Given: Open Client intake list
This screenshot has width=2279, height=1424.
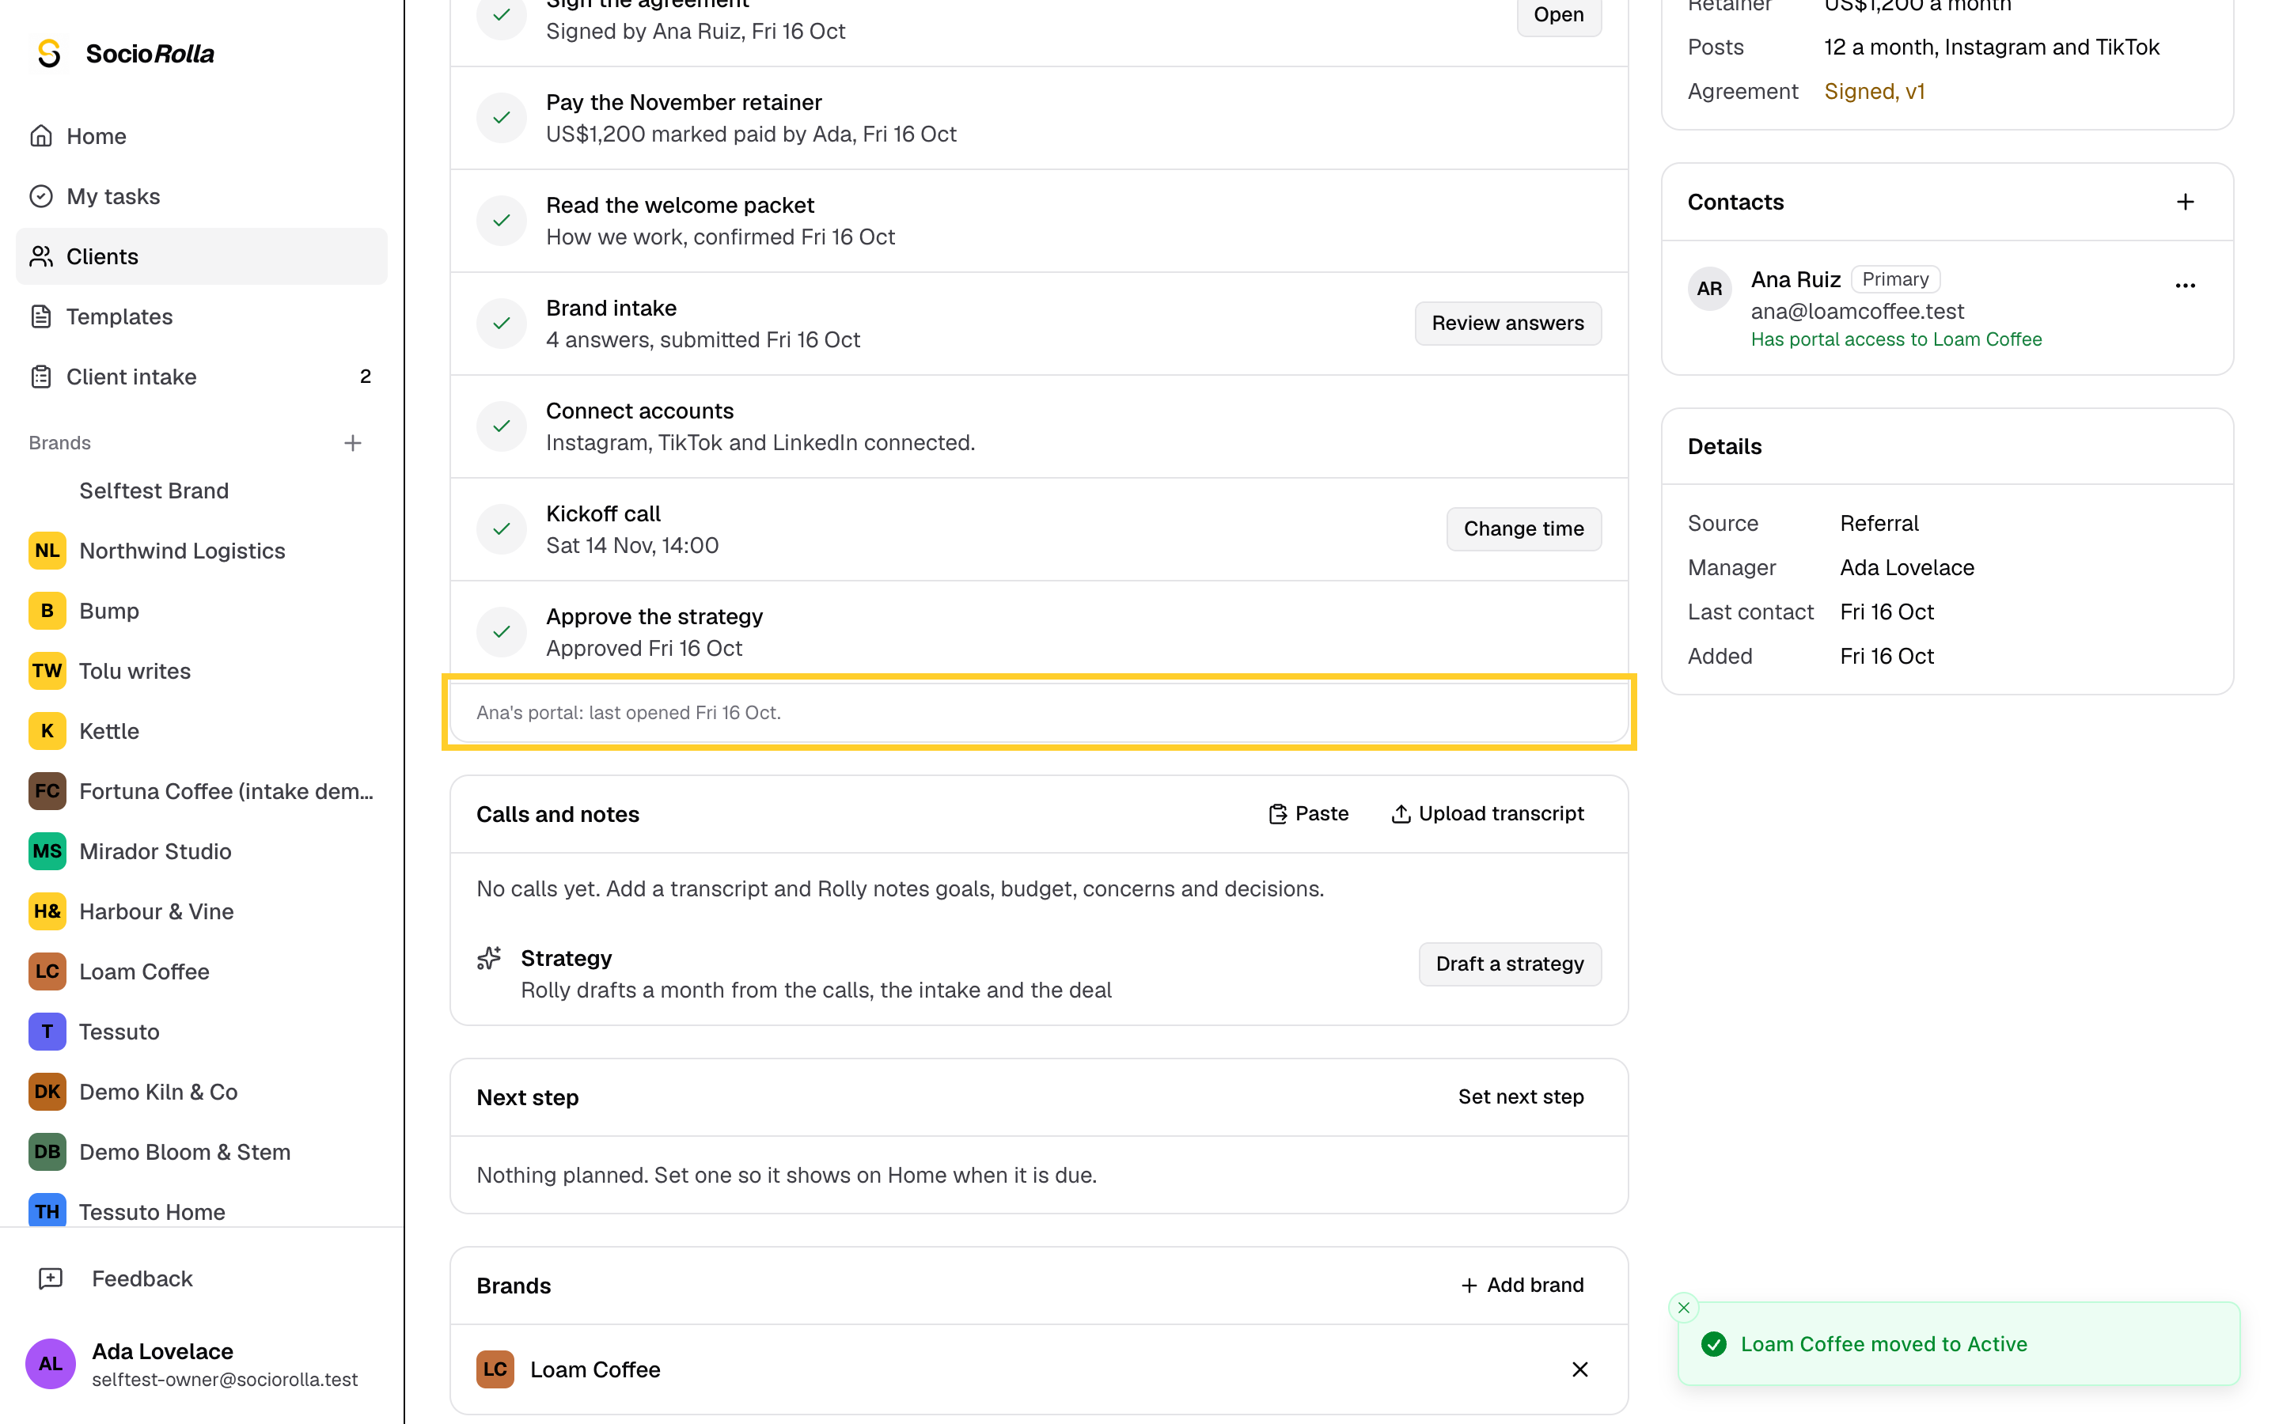Looking at the screenshot, I should point(200,377).
